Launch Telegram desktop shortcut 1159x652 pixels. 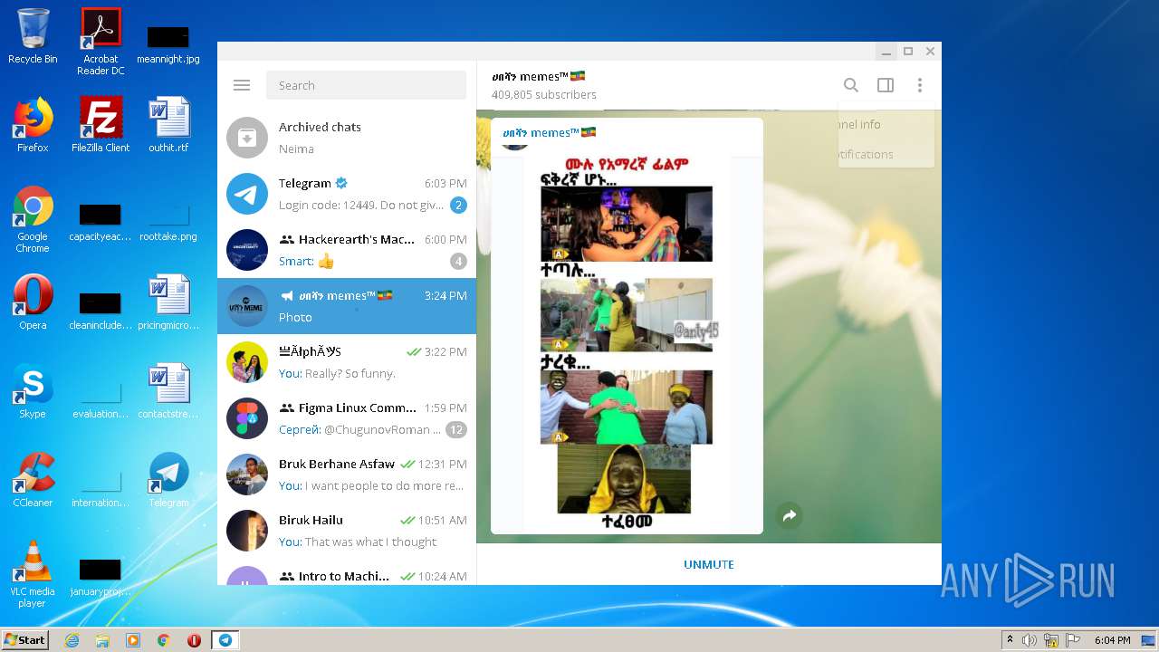tap(168, 480)
